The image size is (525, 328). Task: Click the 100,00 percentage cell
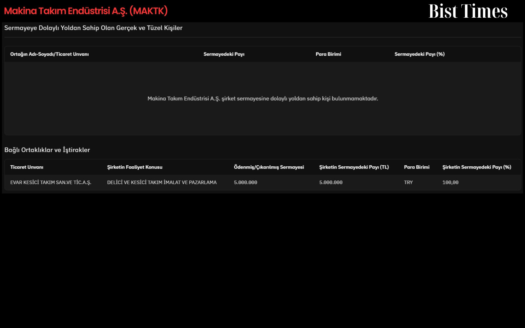click(x=450, y=182)
